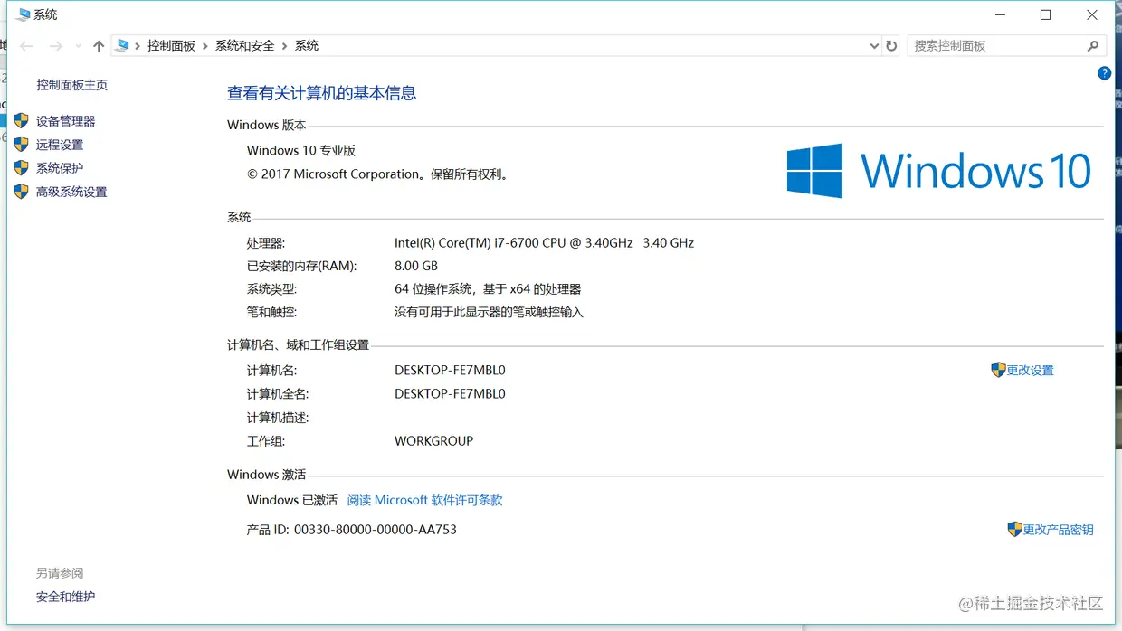Screen dimensions: 1122x631
Task: Click the shield icon next to 远程设置
Action: pyautogui.click(x=21, y=144)
